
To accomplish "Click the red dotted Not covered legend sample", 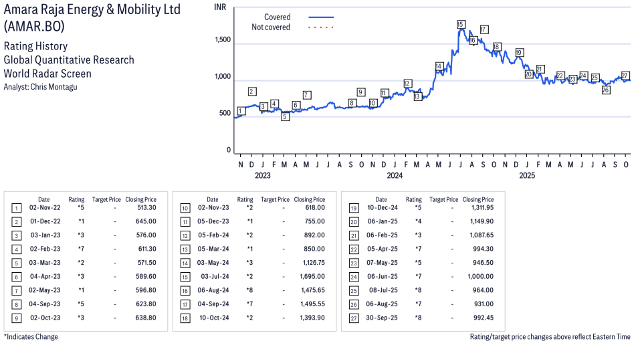I will point(321,27).
